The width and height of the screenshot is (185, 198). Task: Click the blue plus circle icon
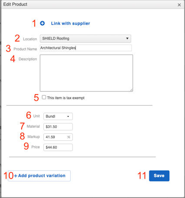42,23
